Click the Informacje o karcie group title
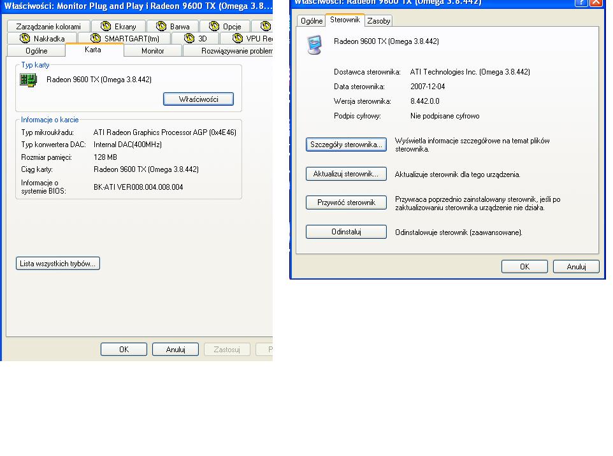613x456 pixels. click(x=50, y=120)
